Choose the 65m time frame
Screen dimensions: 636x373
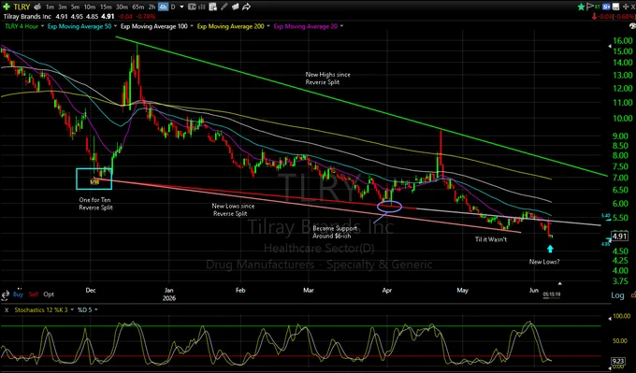pos(137,7)
